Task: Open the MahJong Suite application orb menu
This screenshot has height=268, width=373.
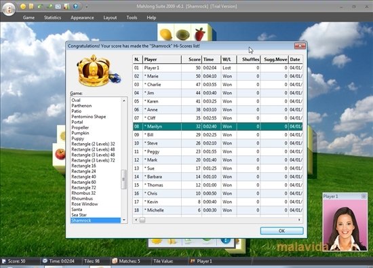Action: coord(9,9)
